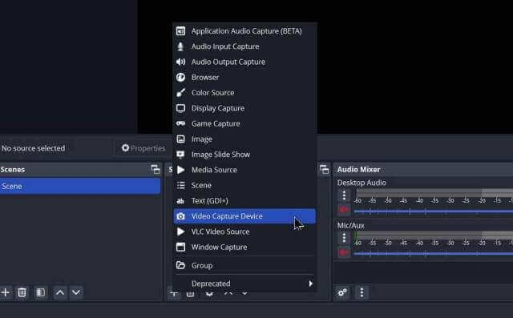This screenshot has width=513, height=318.
Task: Move scene down with arrow icon
Action: (76, 292)
